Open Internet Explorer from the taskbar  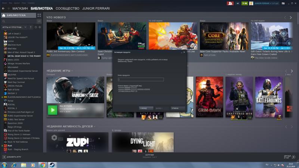[x=14, y=165]
